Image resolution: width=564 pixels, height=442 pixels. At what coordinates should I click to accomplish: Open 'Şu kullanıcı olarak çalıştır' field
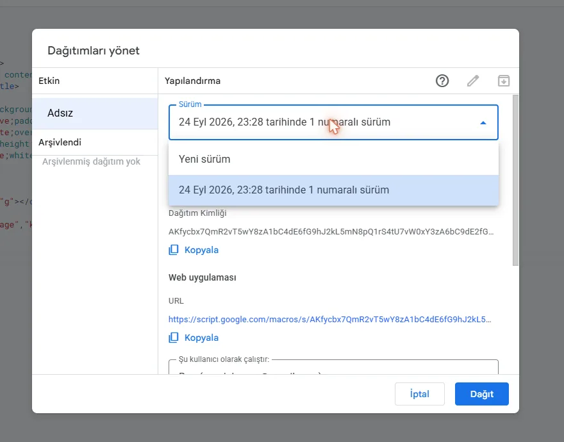click(x=333, y=367)
